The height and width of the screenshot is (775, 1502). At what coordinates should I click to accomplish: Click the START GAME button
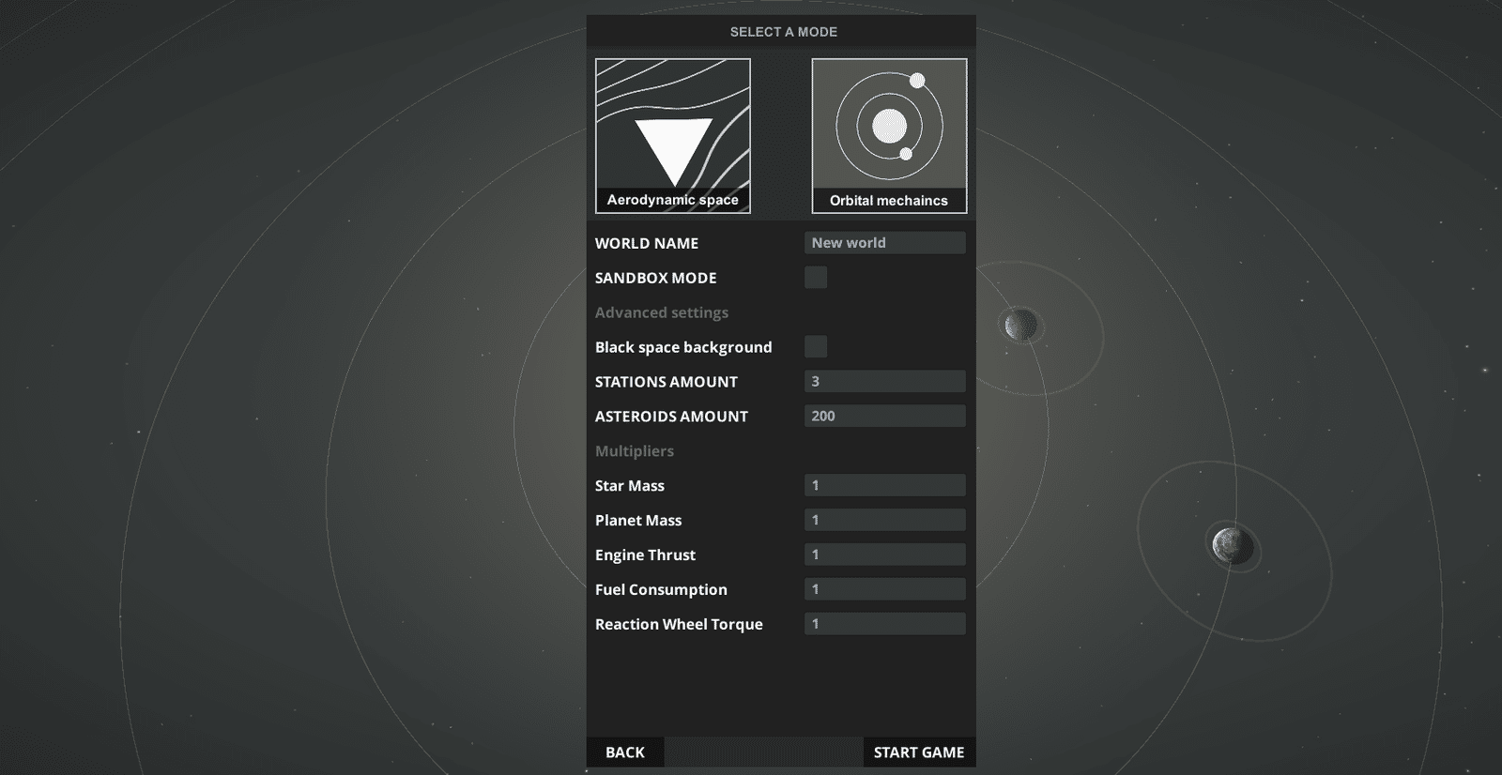(919, 752)
